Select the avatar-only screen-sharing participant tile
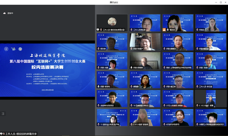 [x=112, y=23]
